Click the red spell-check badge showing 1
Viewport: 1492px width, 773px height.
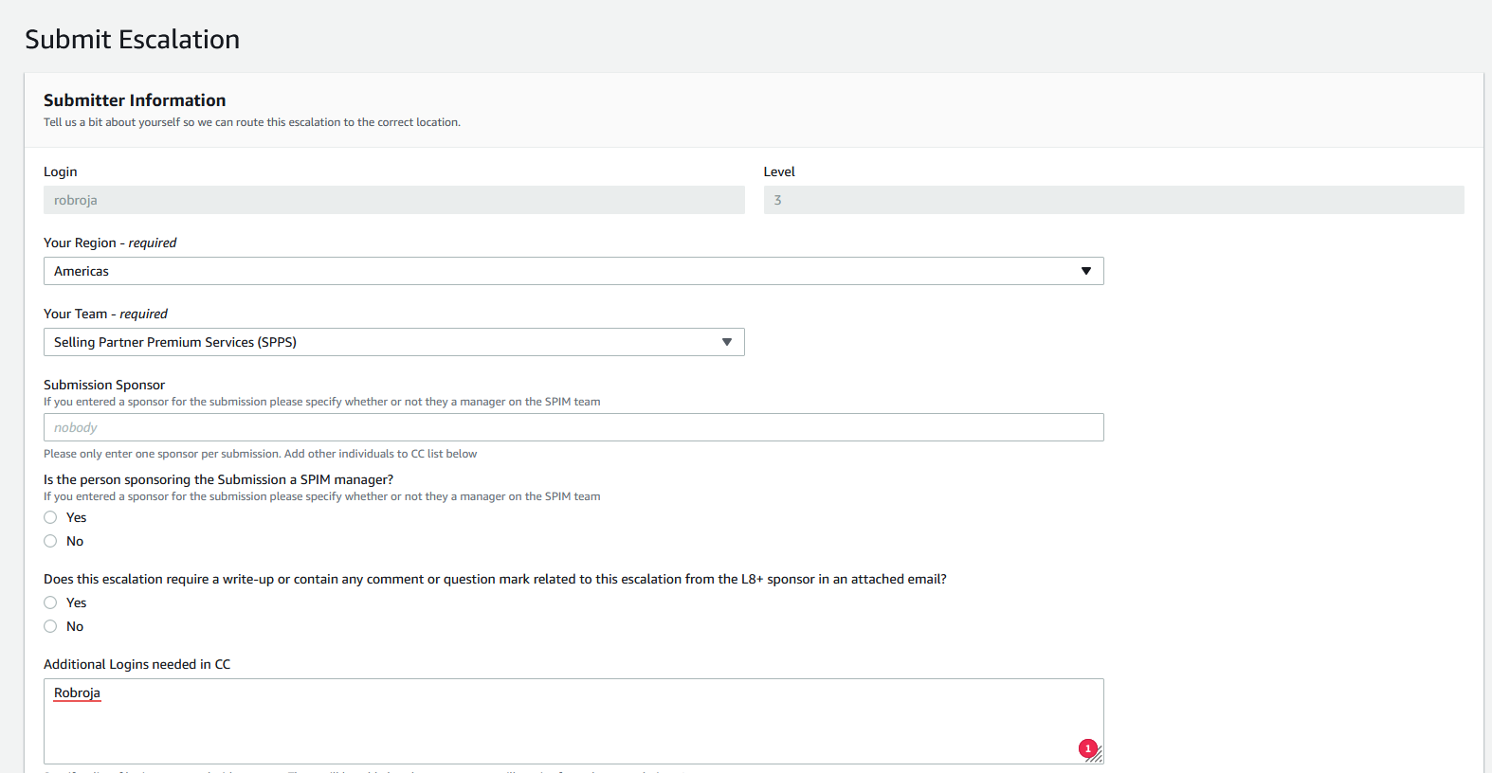click(1088, 748)
